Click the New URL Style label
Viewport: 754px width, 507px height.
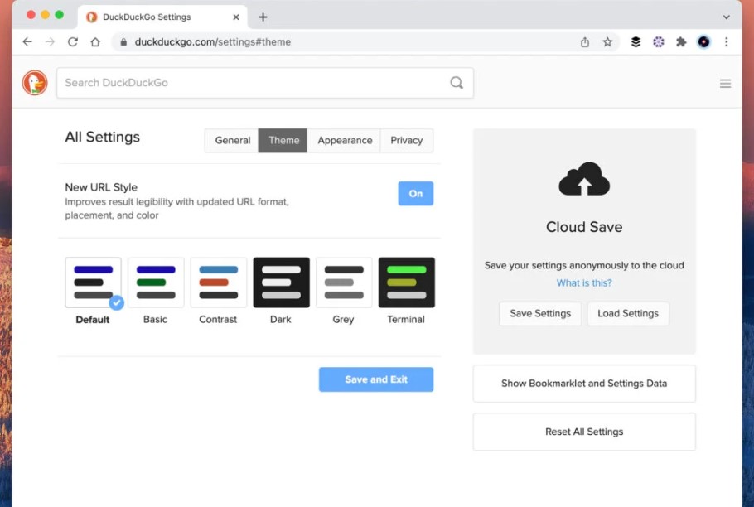point(101,187)
